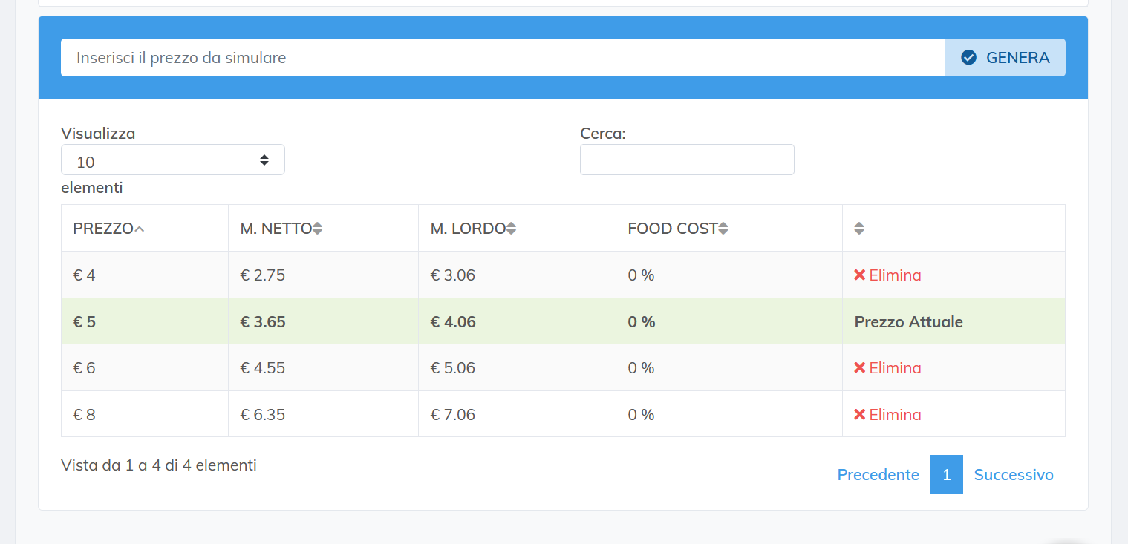Sort by FOOD COST column arrows
Viewport: 1128px width, 544px height.
pos(723,229)
